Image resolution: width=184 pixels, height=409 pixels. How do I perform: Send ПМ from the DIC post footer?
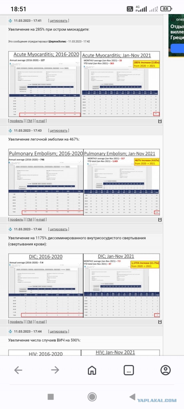(x=30, y=322)
